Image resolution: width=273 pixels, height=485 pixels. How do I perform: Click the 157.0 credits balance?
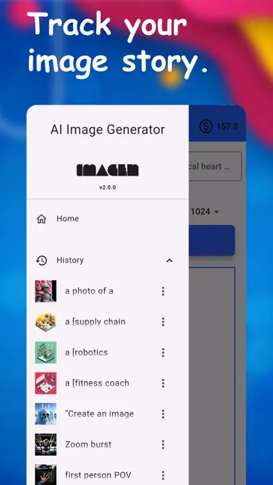pos(227,127)
